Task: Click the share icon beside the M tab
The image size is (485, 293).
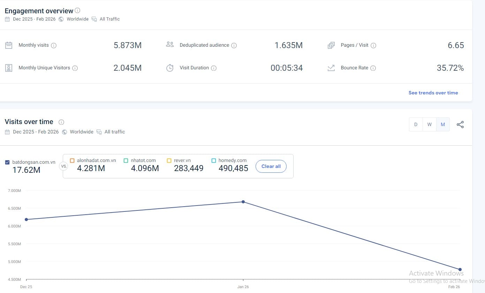Action: coord(460,125)
